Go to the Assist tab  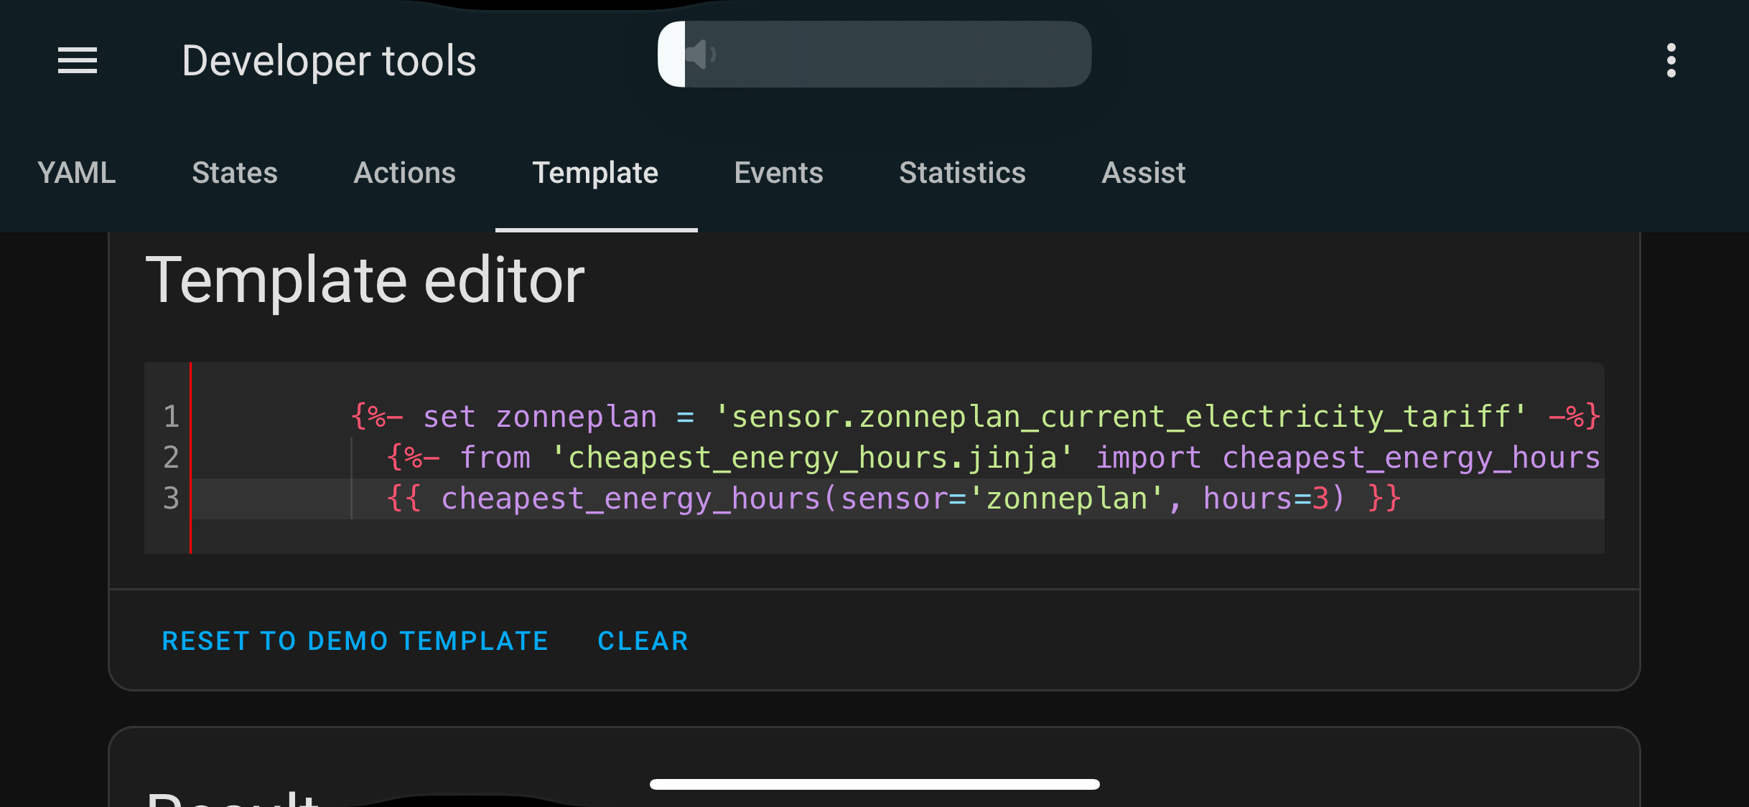point(1143,173)
